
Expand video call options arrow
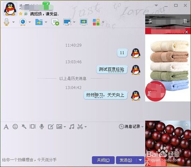[30, 22]
